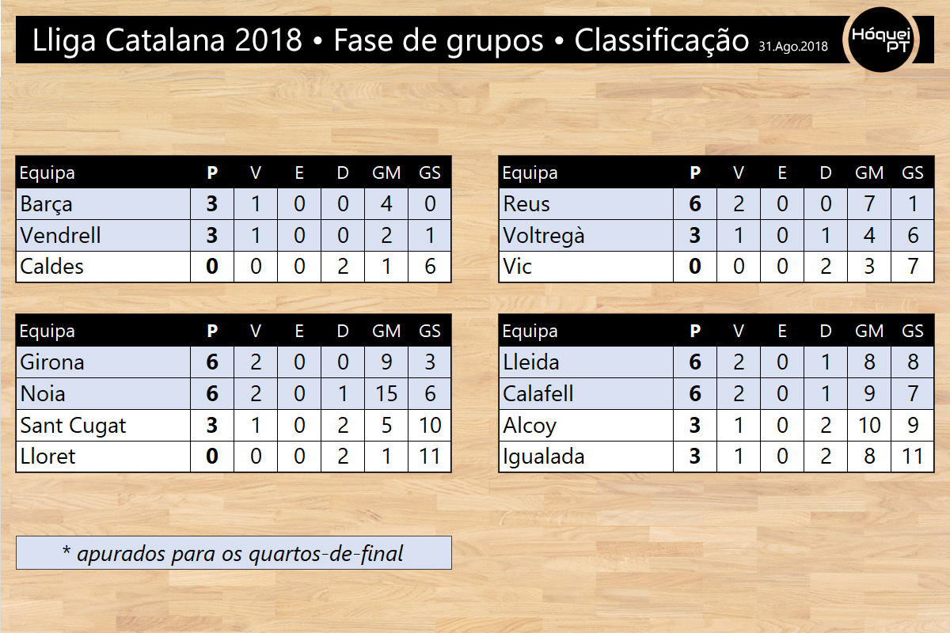Click the Vendrell row entry
950x633 pixels.
[x=234, y=236]
